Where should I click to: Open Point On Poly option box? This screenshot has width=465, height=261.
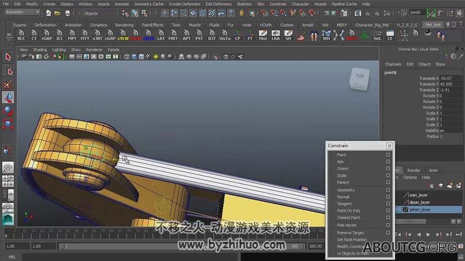(388, 210)
